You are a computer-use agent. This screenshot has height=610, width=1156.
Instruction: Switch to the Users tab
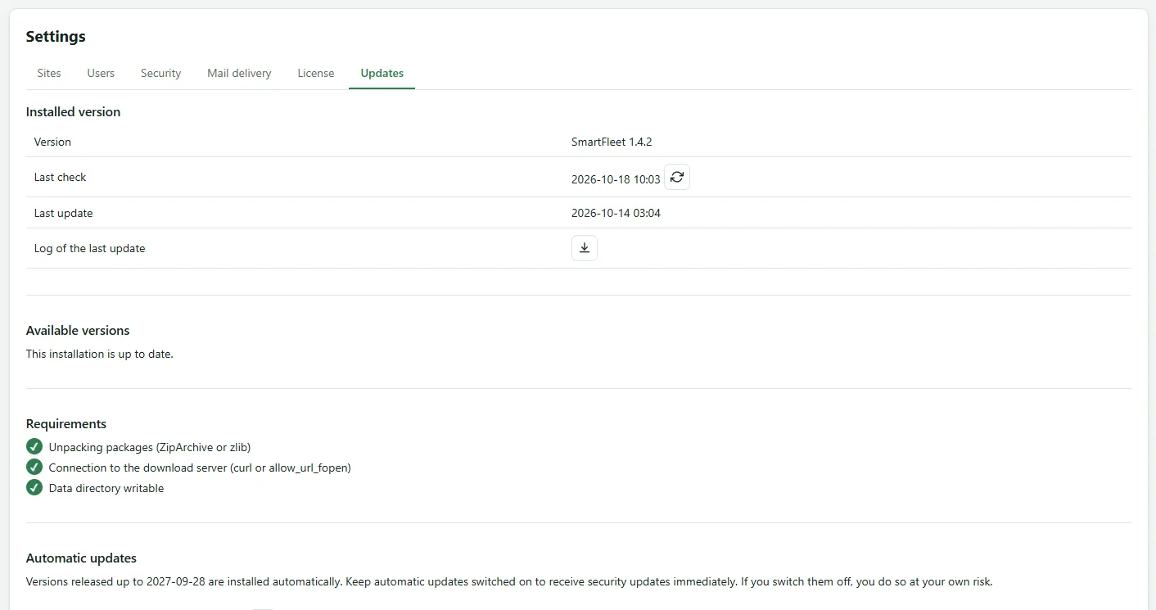pyautogui.click(x=101, y=73)
